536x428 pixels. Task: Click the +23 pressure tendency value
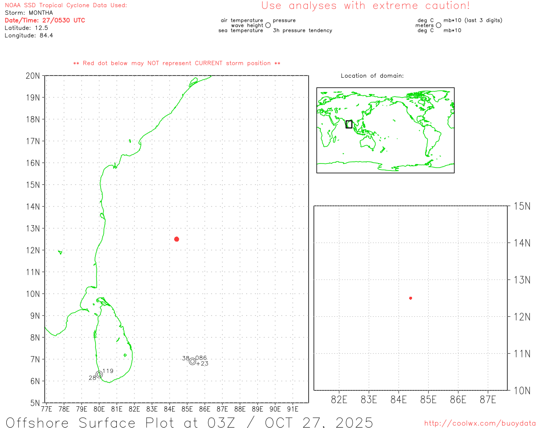203,364
